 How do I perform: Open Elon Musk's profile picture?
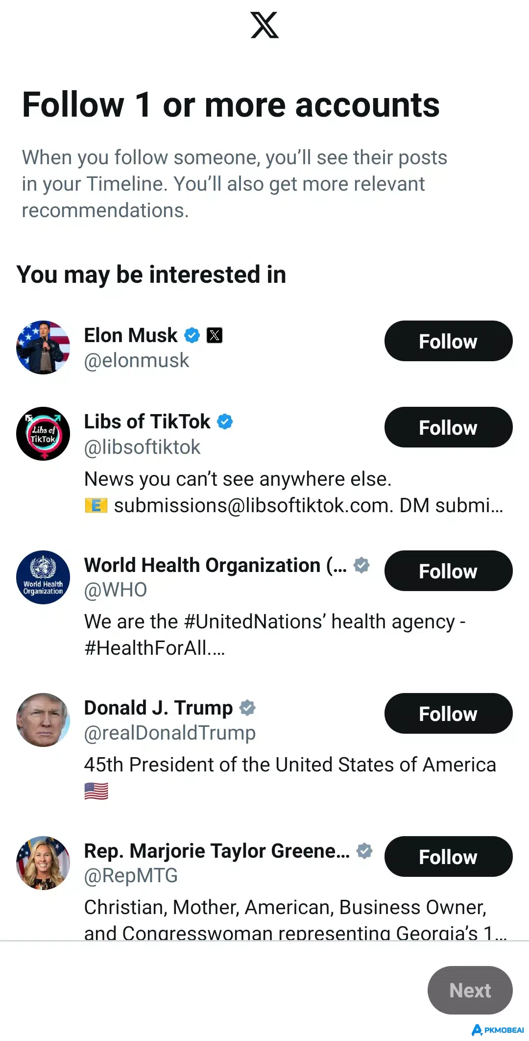[43, 347]
